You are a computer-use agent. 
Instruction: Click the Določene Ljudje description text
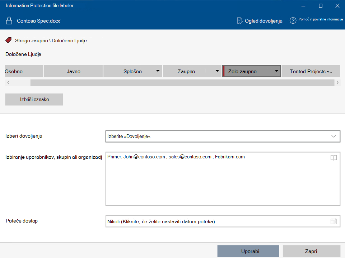23,54
